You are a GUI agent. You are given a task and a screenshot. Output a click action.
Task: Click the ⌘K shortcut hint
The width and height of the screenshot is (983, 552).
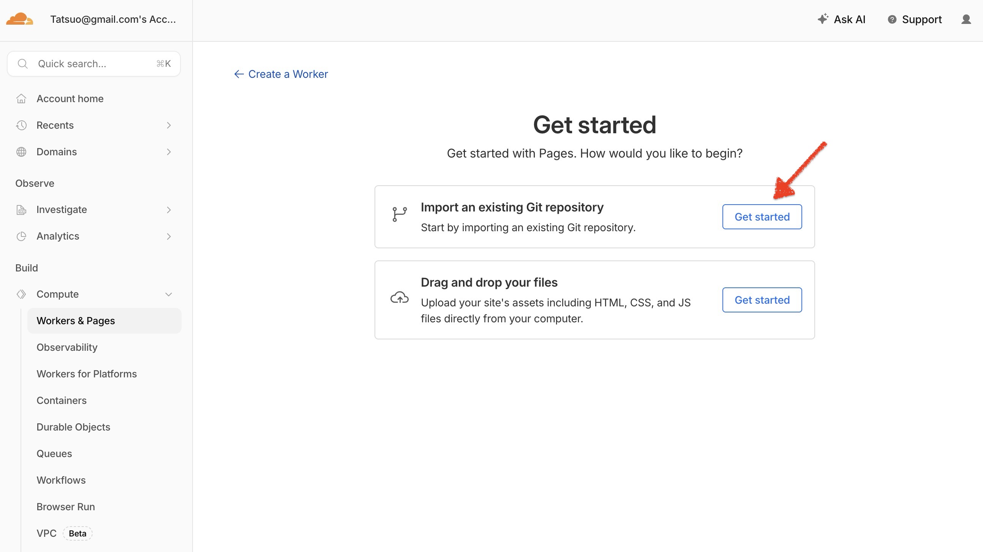coord(163,64)
